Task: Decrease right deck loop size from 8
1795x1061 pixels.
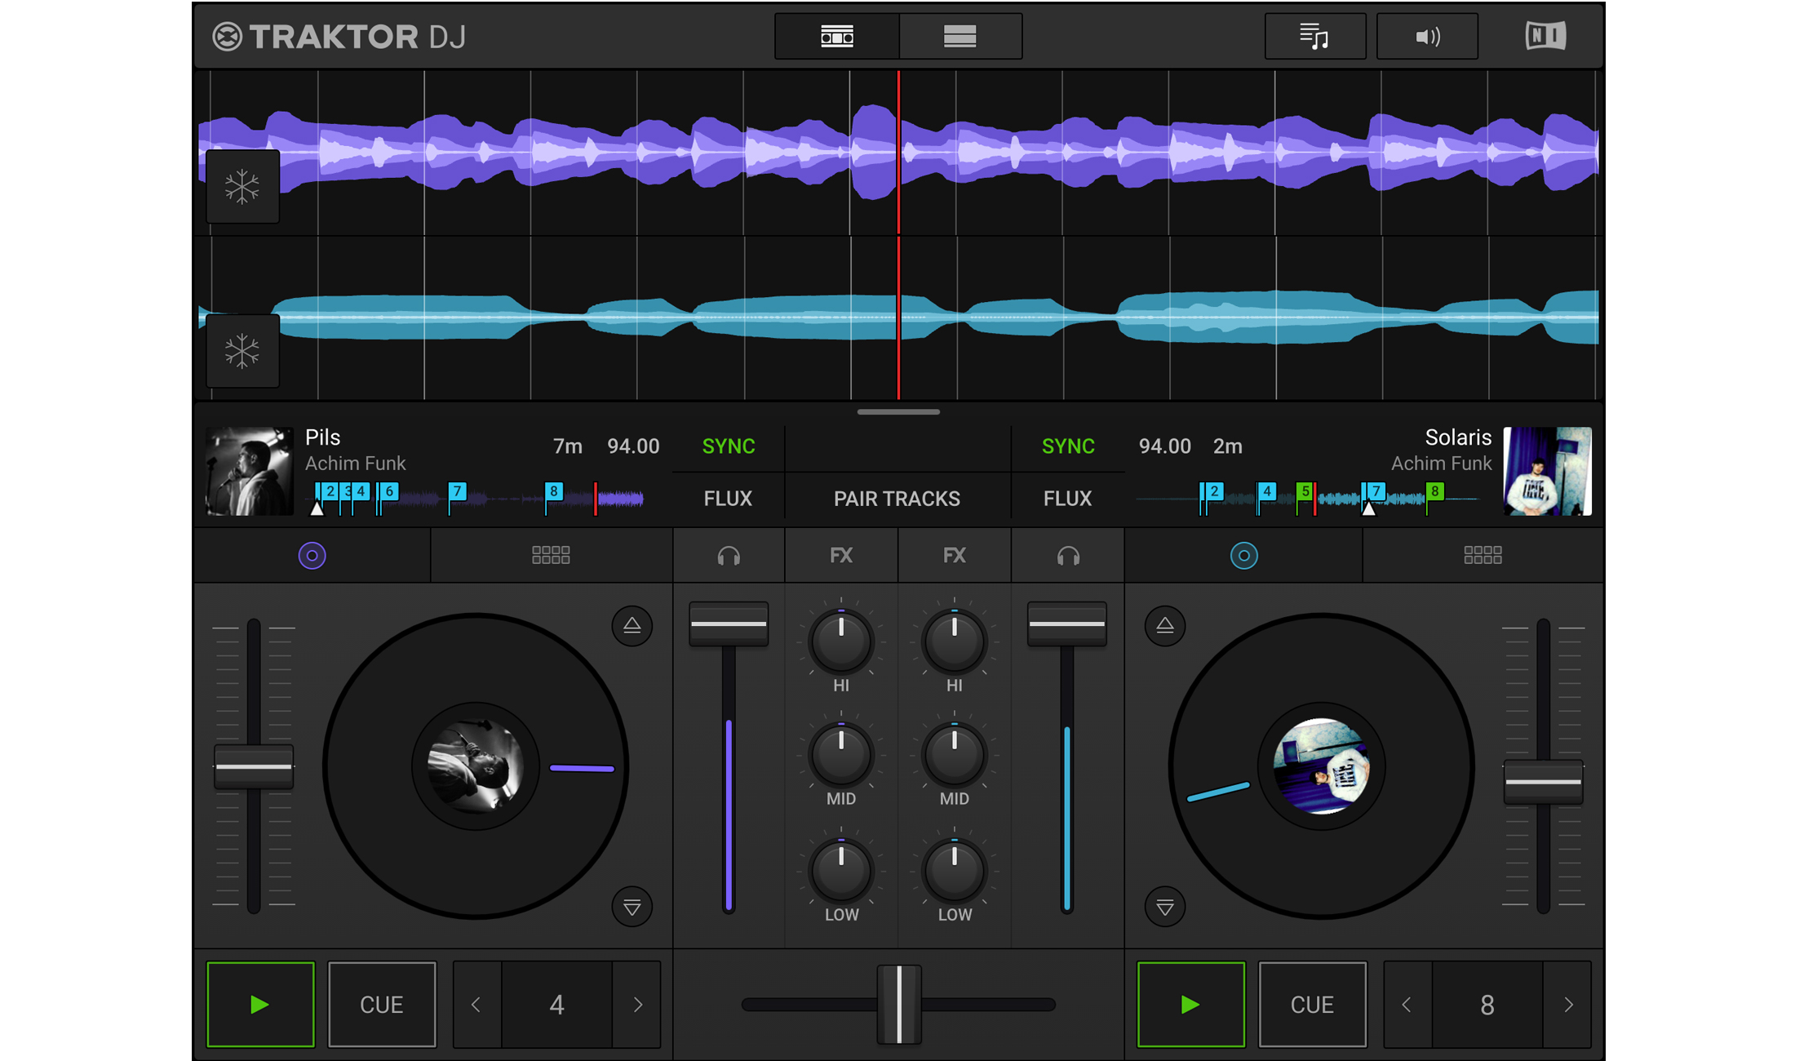Action: 1407,1005
